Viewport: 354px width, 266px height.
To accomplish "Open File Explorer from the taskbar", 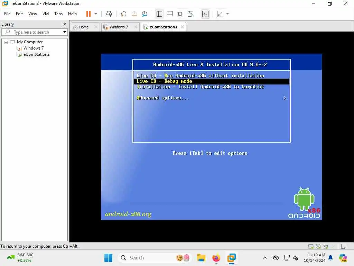I will pos(201,258).
